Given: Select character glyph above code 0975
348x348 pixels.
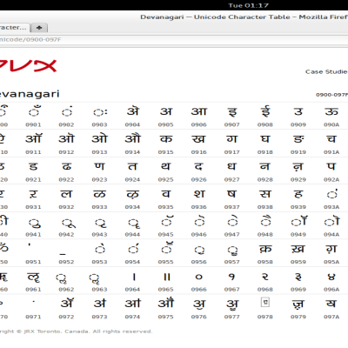Looking at the screenshot, I should (166, 303).
